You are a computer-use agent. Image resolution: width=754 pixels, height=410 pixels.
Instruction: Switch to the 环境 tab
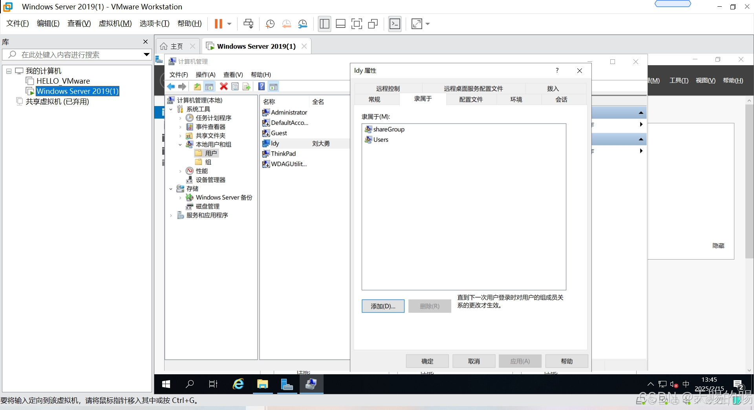click(516, 100)
